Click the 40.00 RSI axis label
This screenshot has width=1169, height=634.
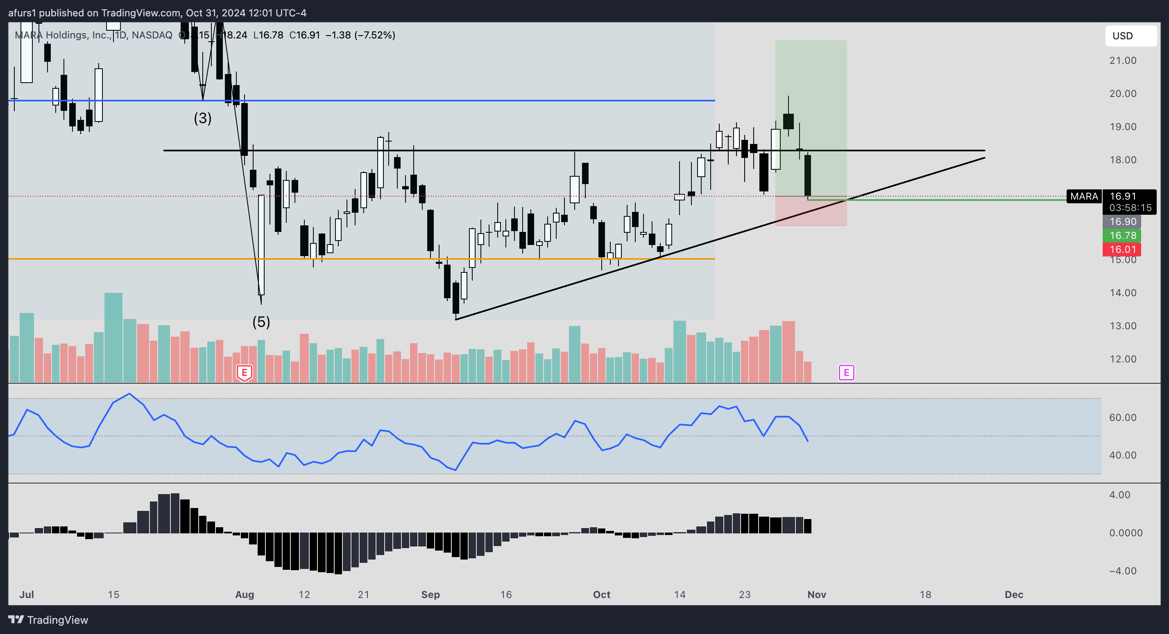coord(1123,455)
